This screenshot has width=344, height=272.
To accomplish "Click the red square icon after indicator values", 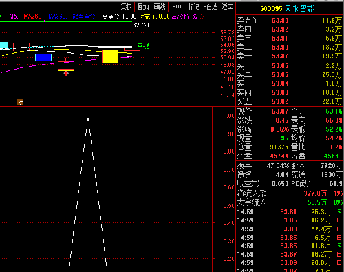I will 208,17.
